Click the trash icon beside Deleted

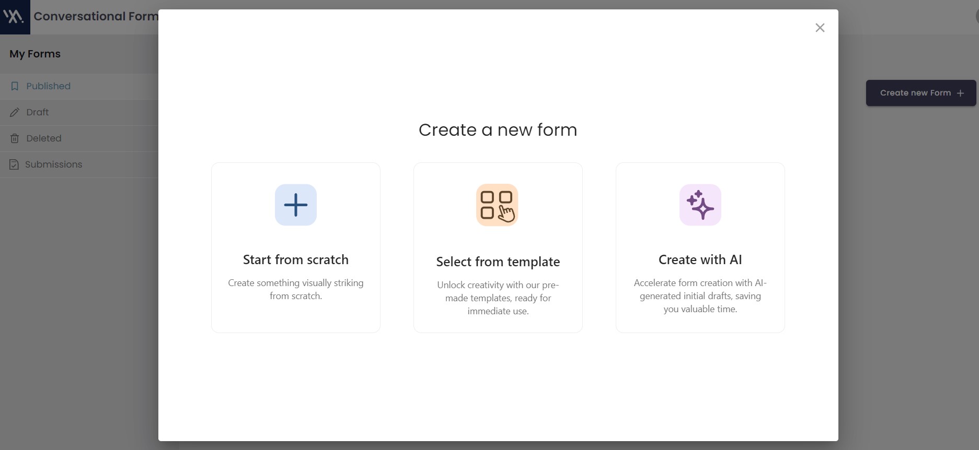pyautogui.click(x=15, y=138)
